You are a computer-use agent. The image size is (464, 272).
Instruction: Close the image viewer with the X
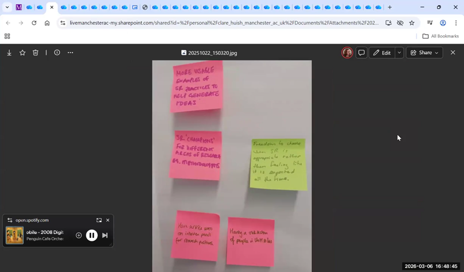tap(453, 53)
